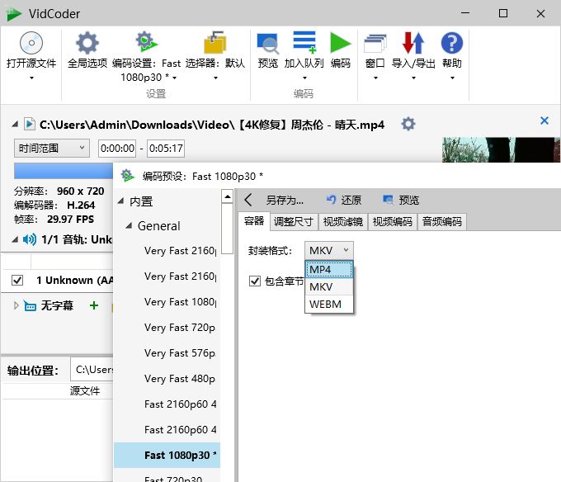This screenshot has width=561, height=482.
Task: Collapse the source file section triangle
Action: click(x=15, y=124)
